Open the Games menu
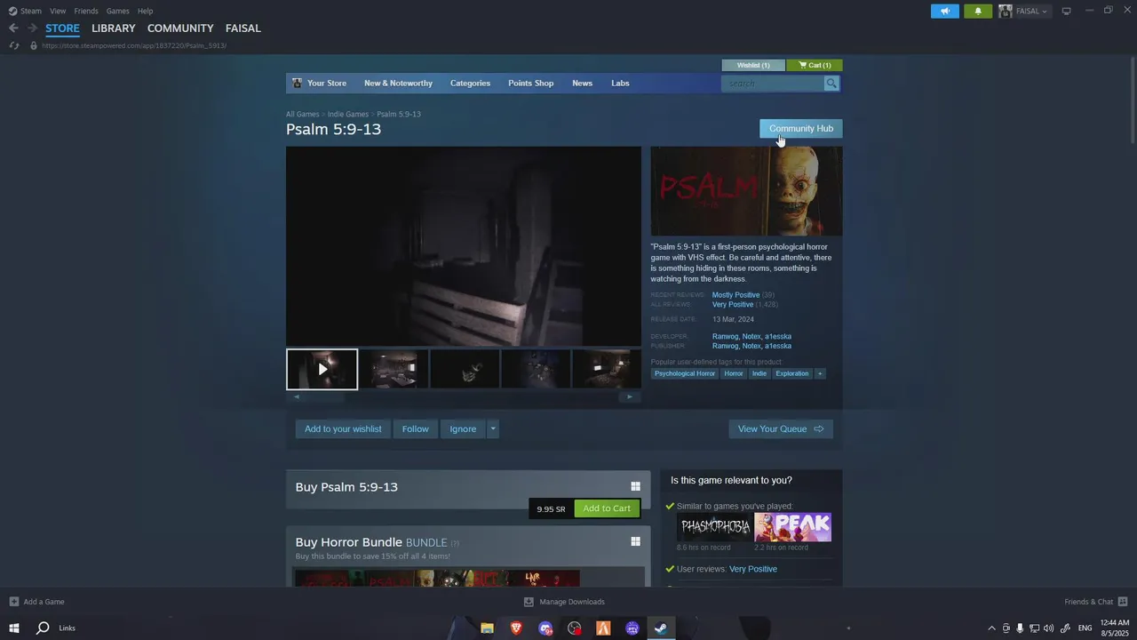 [x=117, y=11]
